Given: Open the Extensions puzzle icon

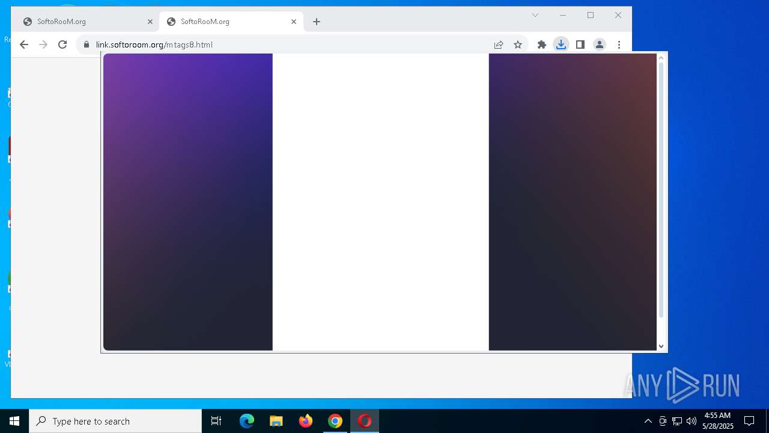Looking at the screenshot, I should (x=542, y=45).
